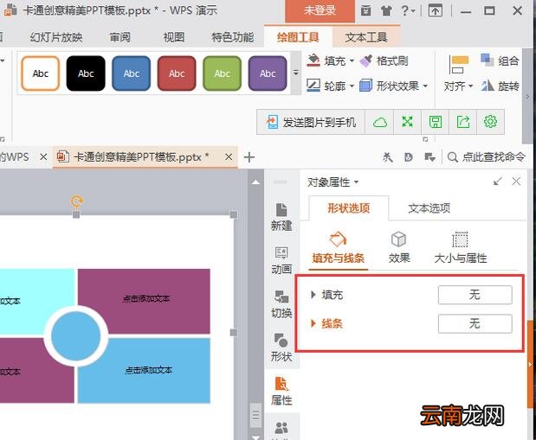Select the white outlined Abc shape style
The height and width of the screenshot is (440, 536).
point(41,73)
